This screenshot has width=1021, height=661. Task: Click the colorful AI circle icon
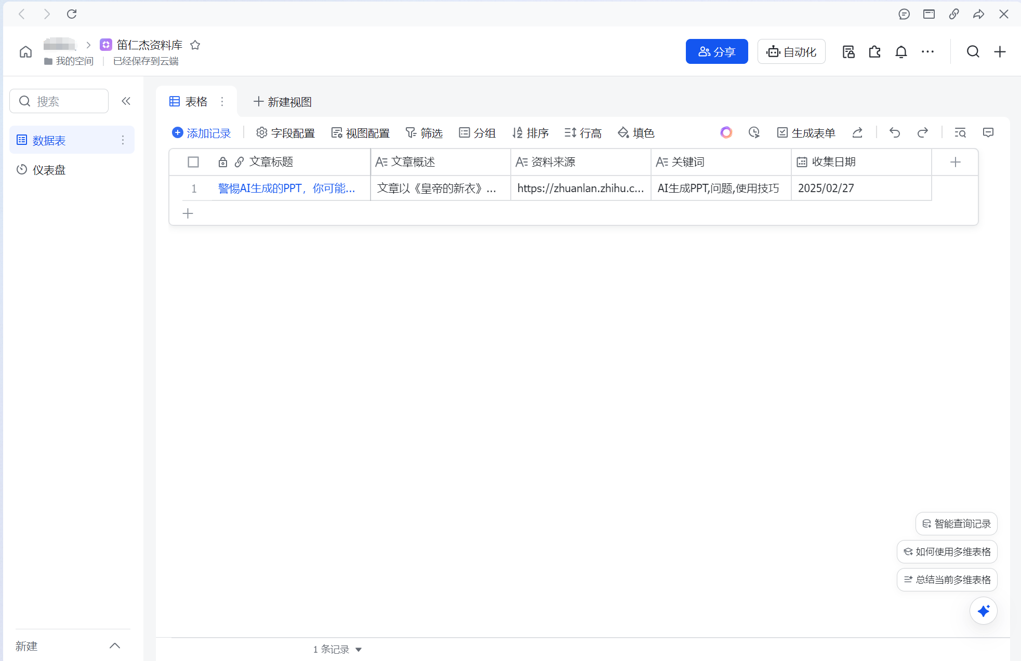tap(726, 133)
